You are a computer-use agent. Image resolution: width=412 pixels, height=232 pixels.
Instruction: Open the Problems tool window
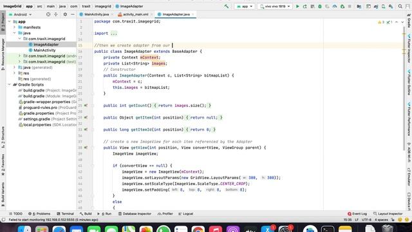pos(39,214)
